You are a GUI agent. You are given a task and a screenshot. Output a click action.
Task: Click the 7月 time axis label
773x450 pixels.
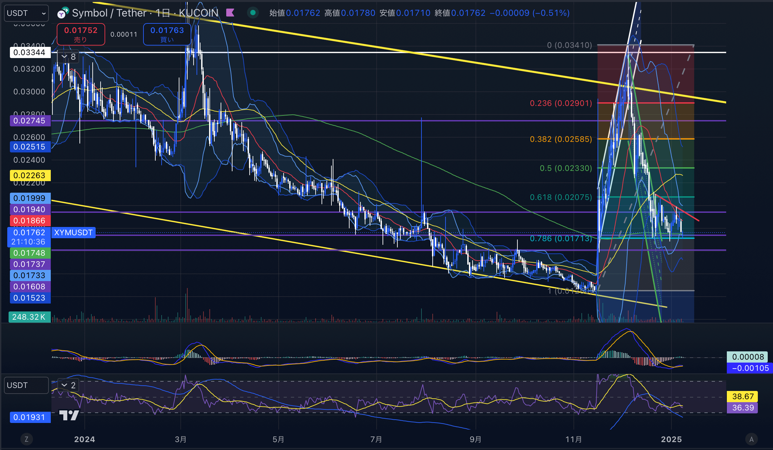coord(376,439)
